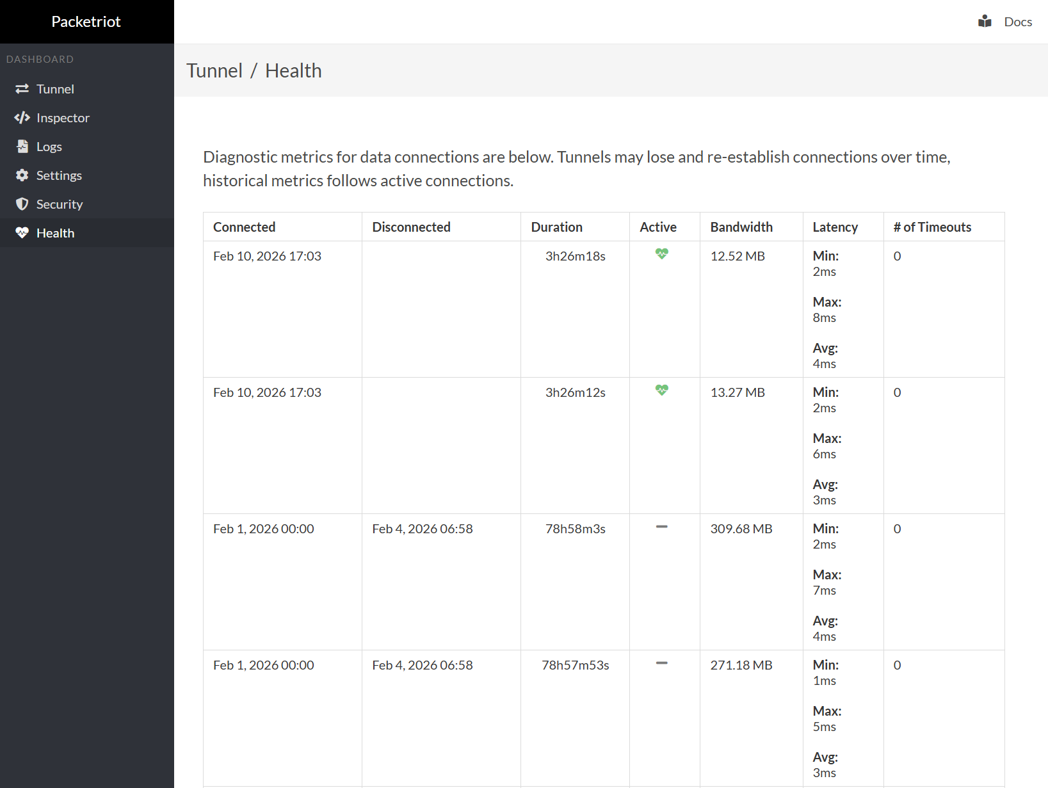Click the Packetriot logo text
1048x788 pixels.
click(x=86, y=21)
